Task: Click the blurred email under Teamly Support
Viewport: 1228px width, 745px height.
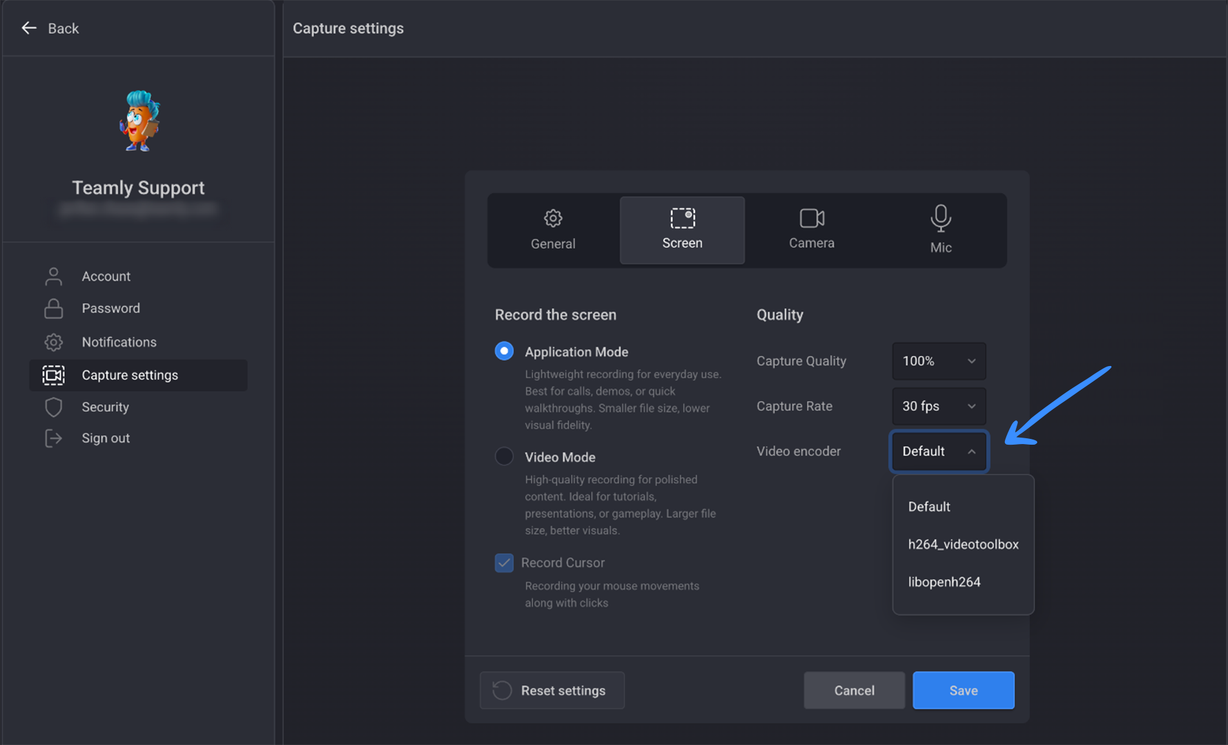Action: [138, 209]
